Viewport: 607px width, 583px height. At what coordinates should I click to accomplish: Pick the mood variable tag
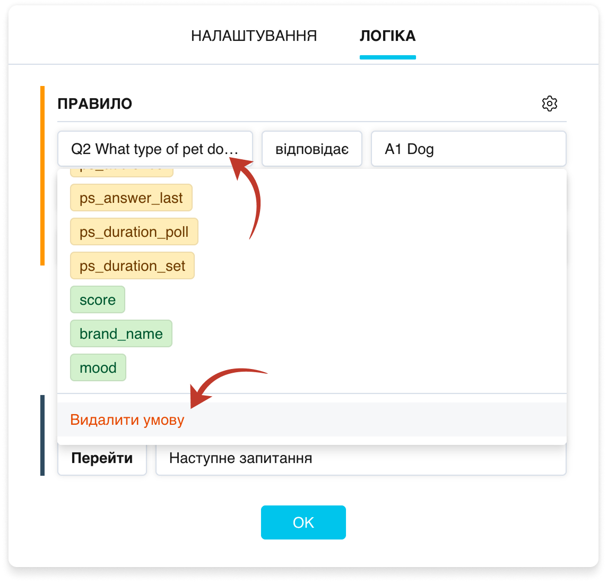pos(98,367)
